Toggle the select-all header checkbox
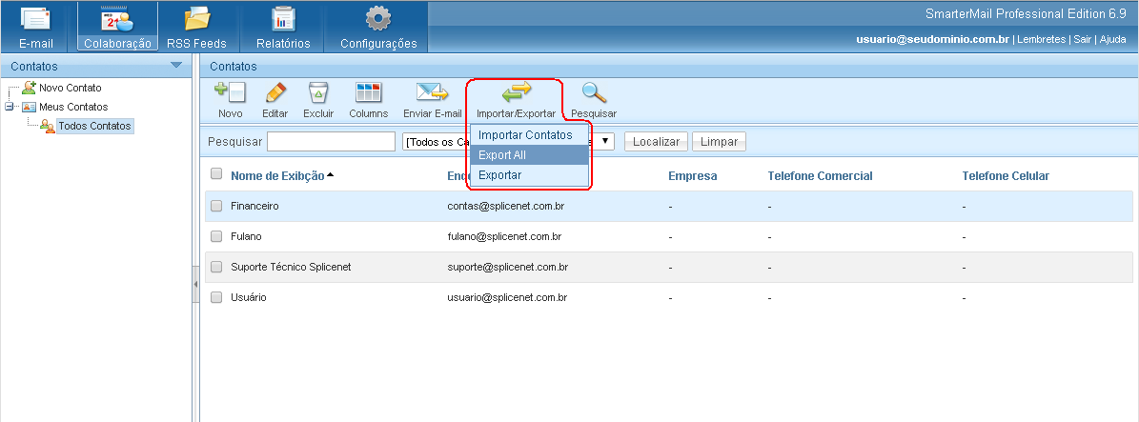Viewport: 1139px width, 422px height. coord(216,174)
